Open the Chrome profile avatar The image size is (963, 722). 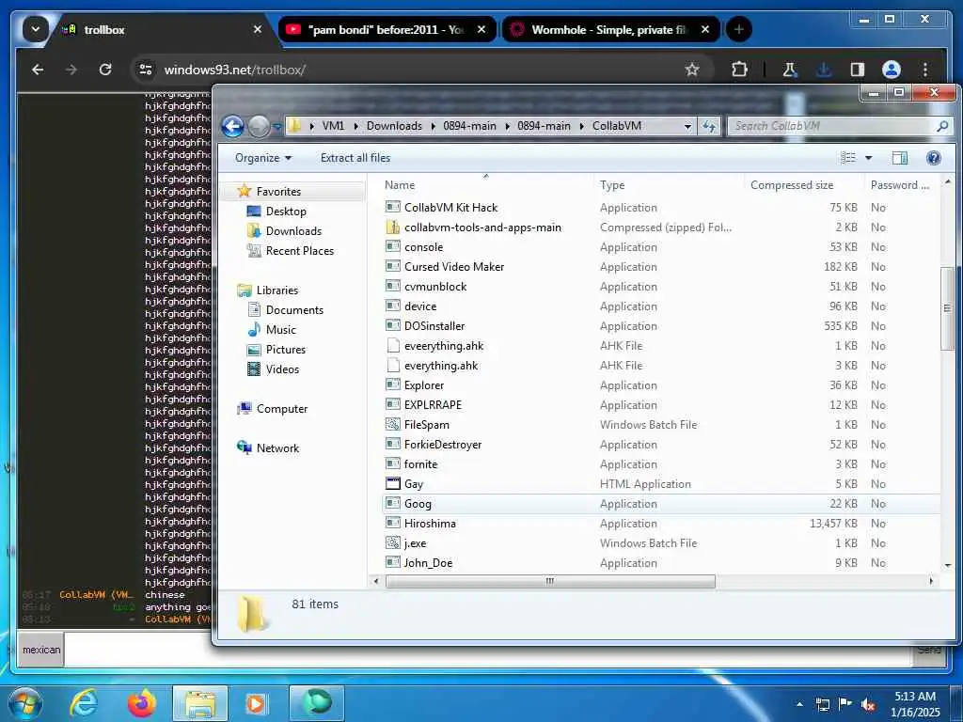click(x=892, y=70)
